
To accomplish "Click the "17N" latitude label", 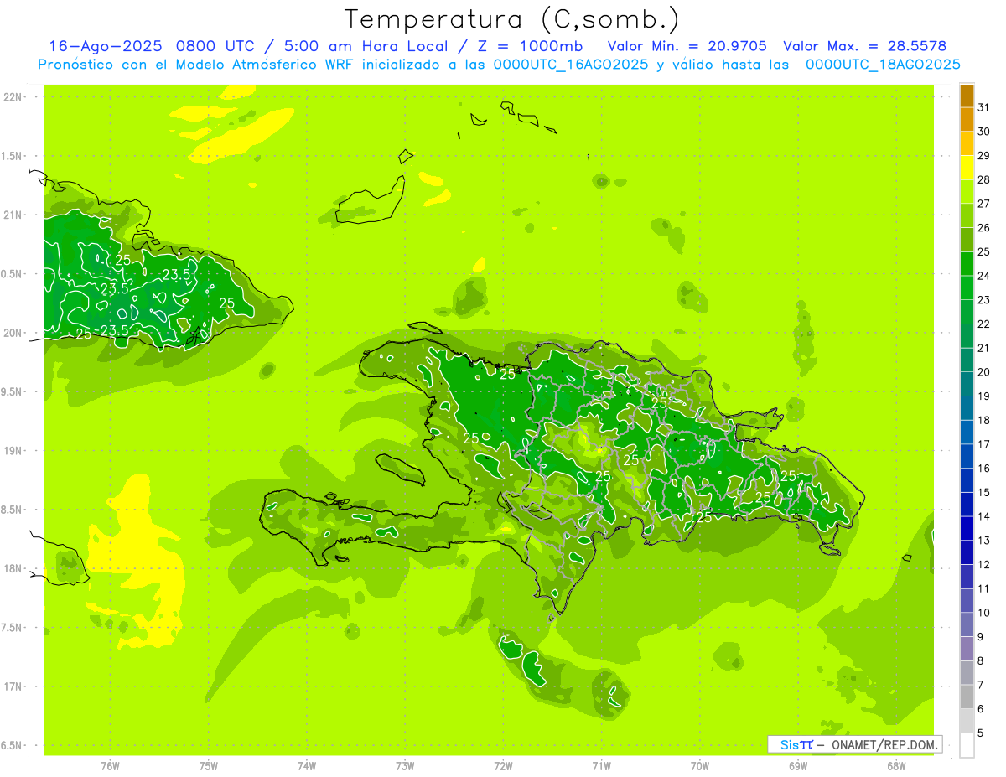I will click(13, 687).
